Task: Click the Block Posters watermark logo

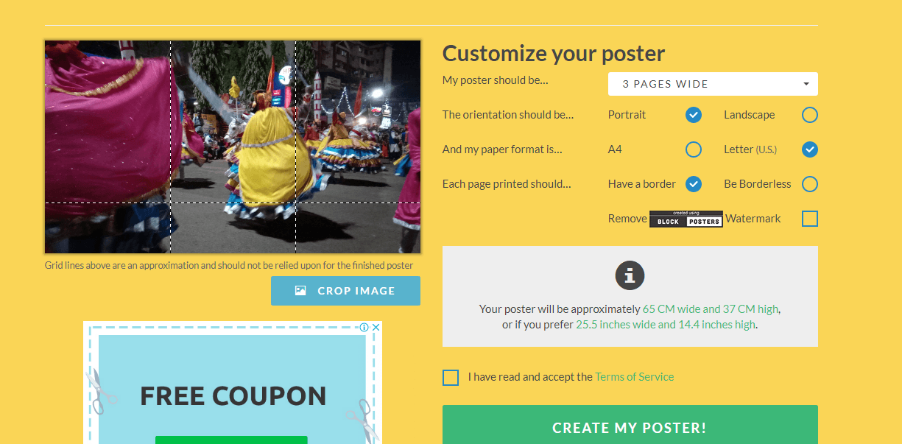Action: 686,219
